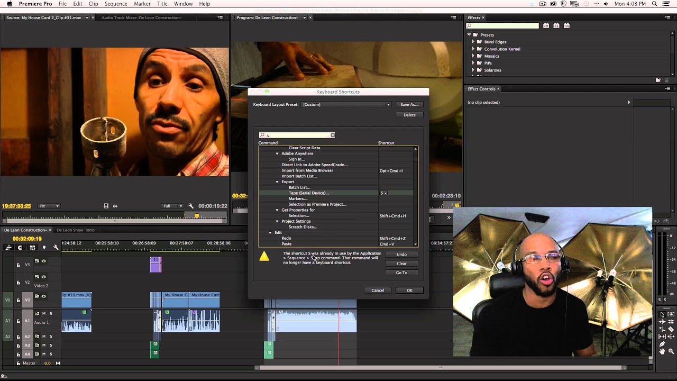Select the Slide tool
The height and width of the screenshot is (381, 677).
[x=671, y=337]
